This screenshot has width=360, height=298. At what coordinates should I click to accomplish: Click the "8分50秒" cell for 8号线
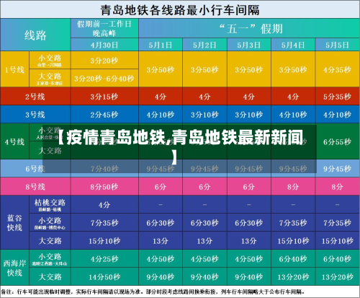[x=104, y=186]
